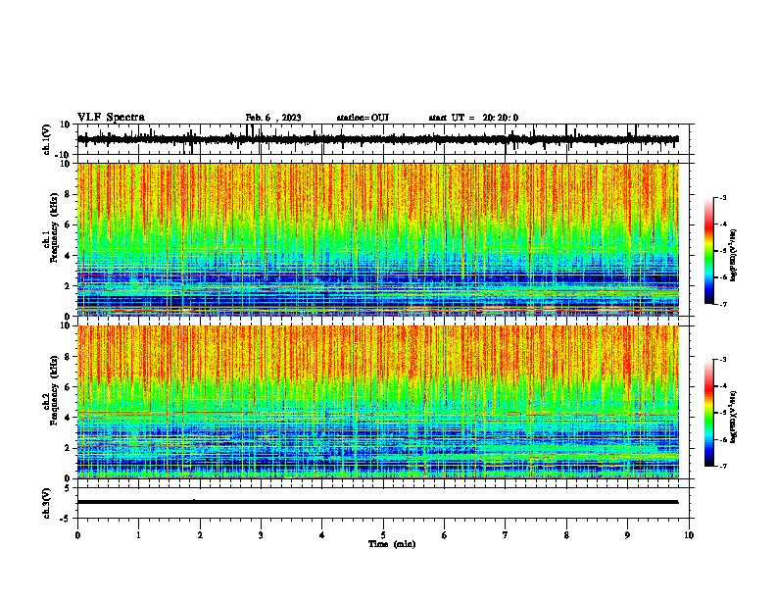Click the "10" tick on the Time axis
776x600 pixels.
[689, 535]
